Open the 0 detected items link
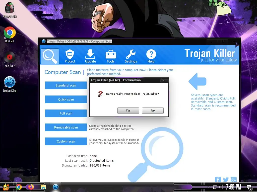The image size is (257, 192). [102, 161]
